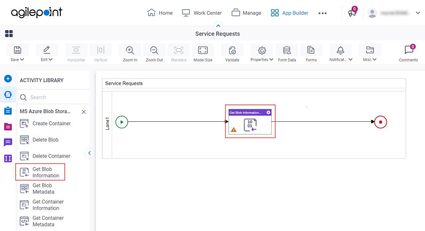Expand the Properties dropdown arrow
Viewport: 425px width, 231px height.
271,60
